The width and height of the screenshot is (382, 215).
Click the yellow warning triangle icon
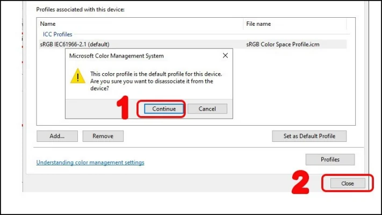78,76
